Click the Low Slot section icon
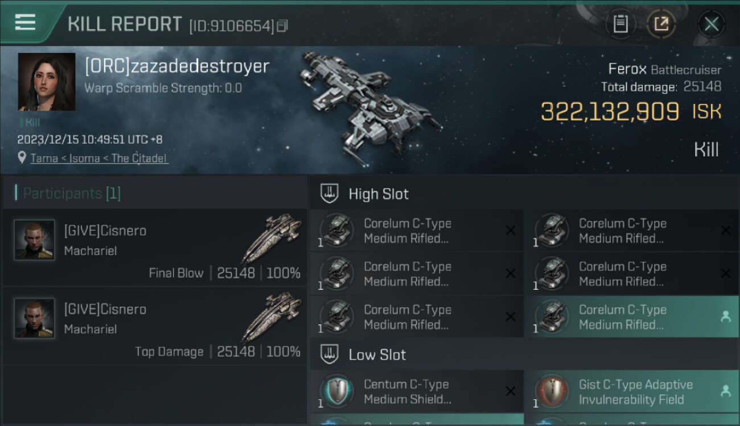 tap(330, 354)
